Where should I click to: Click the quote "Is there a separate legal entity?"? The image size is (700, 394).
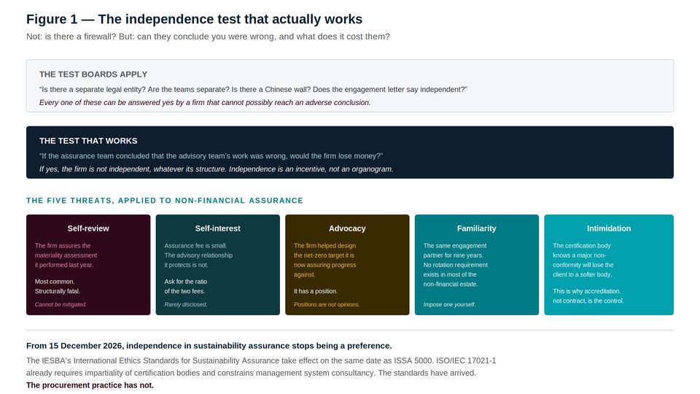(93, 89)
